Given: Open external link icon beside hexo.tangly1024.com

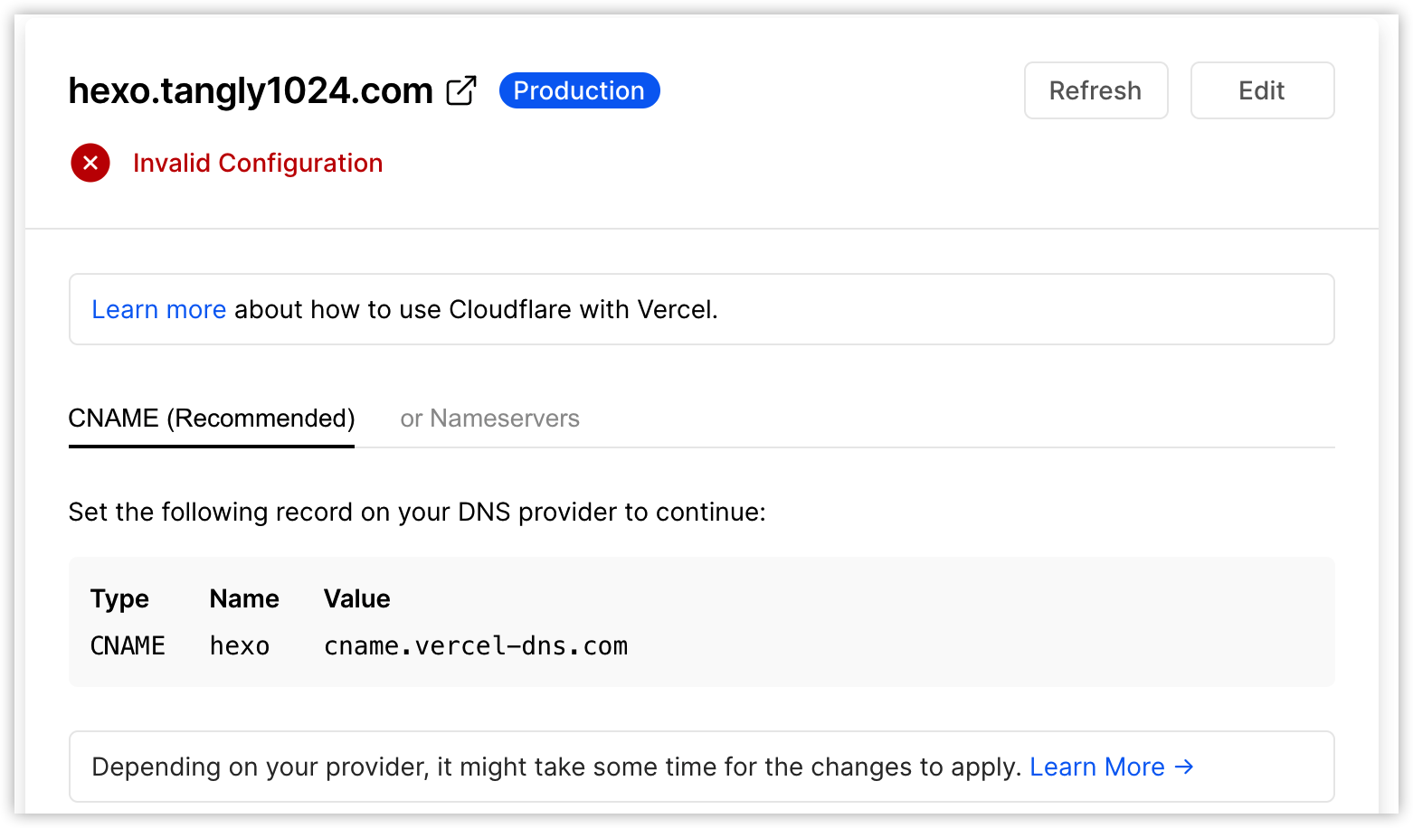Looking at the screenshot, I should pyautogui.click(x=461, y=90).
